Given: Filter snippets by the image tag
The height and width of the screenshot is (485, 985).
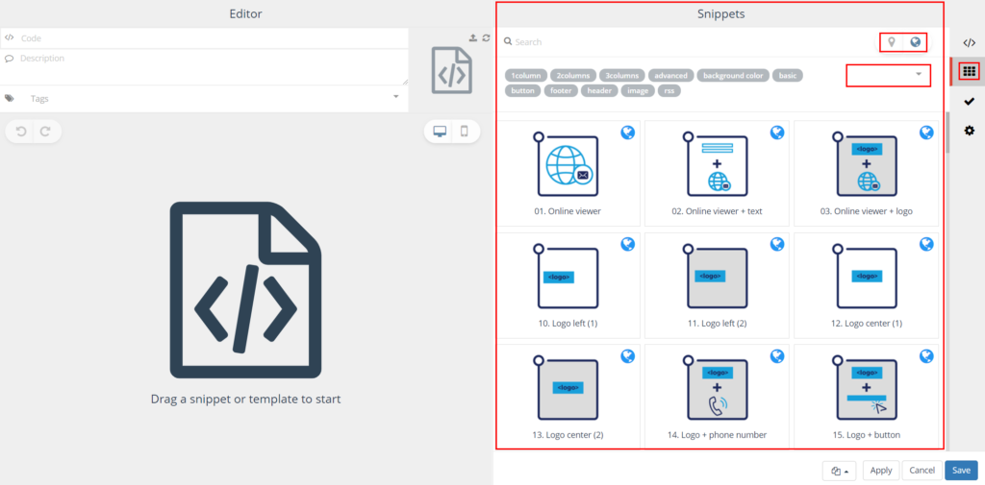Looking at the screenshot, I should click(637, 90).
